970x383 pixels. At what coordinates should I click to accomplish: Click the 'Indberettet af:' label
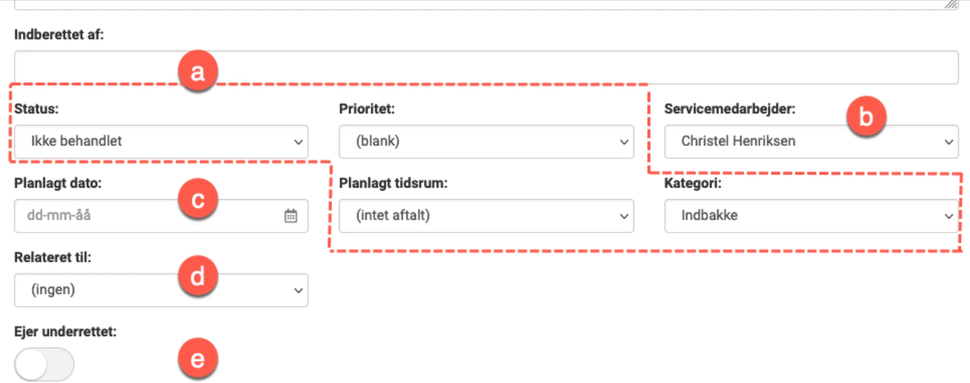tap(59, 35)
